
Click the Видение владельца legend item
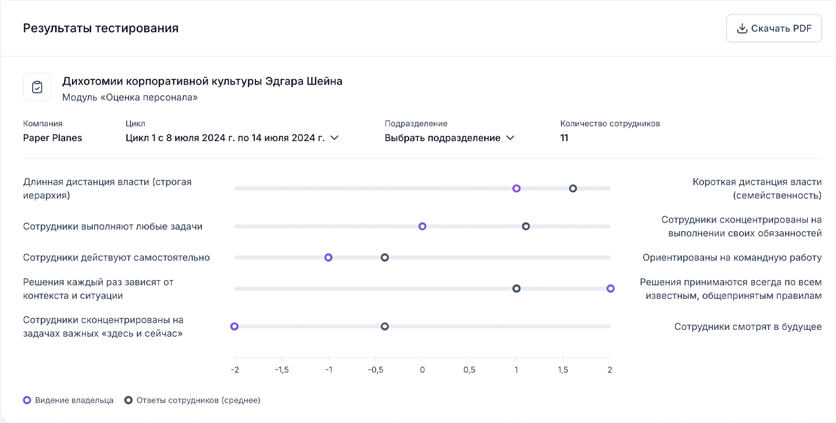point(68,400)
